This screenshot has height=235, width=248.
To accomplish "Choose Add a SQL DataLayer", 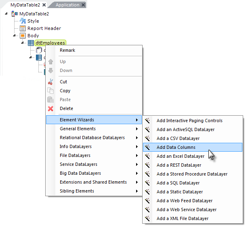I will 193,183.
